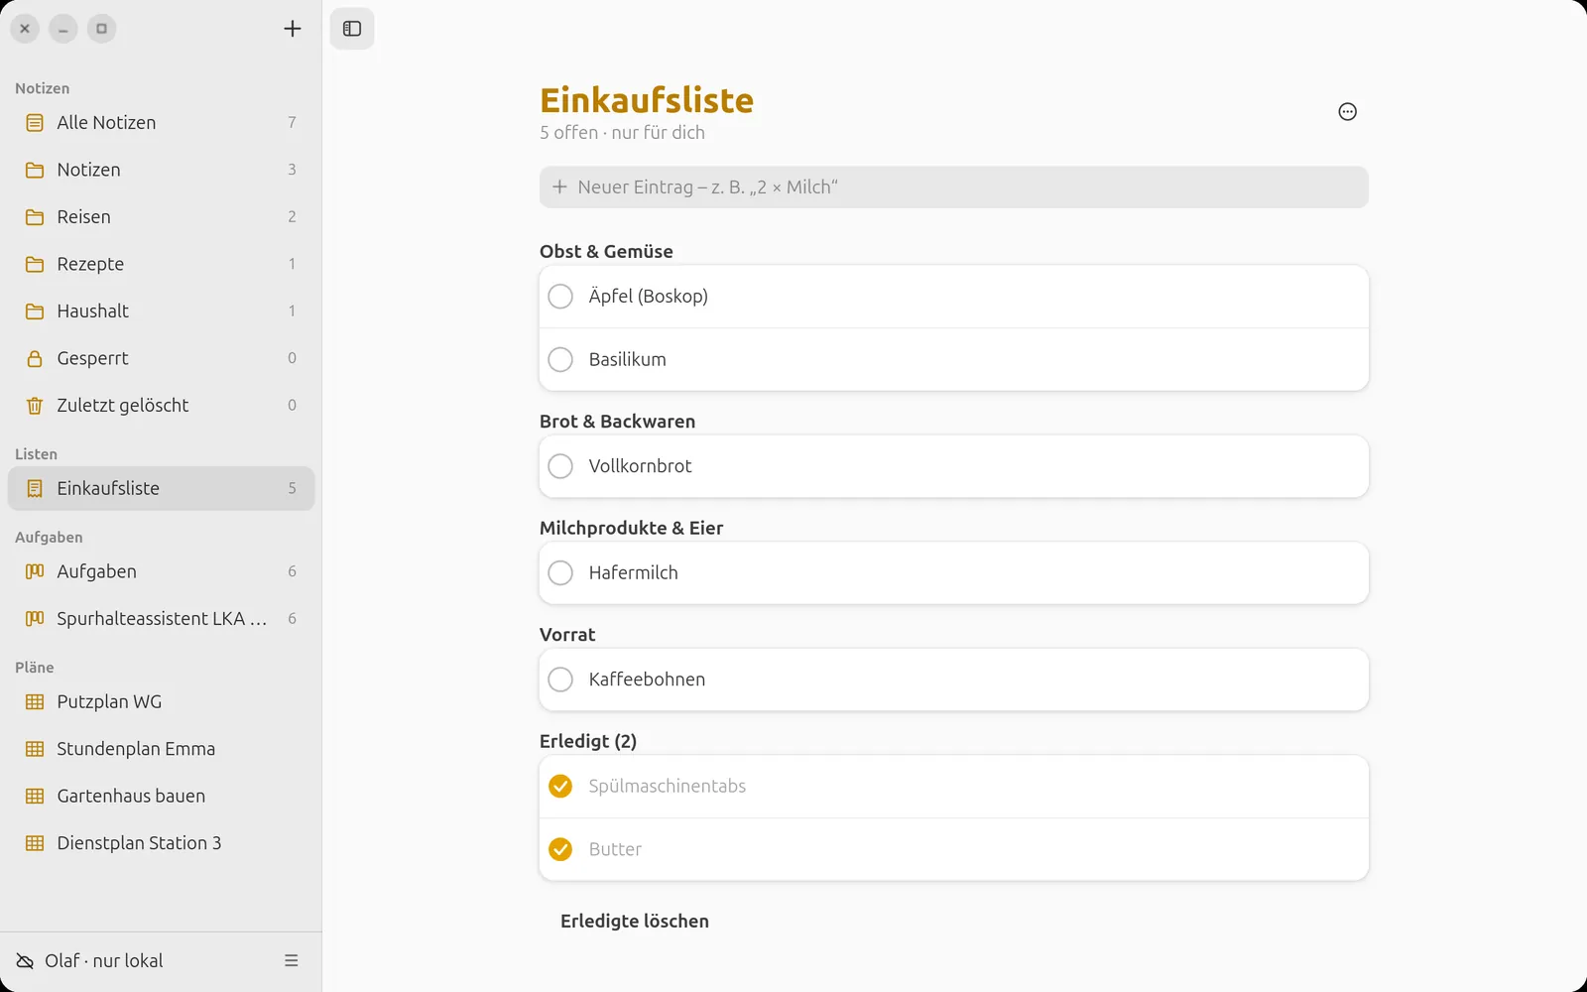Mark Kaffeebohnen as bought
The height and width of the screenshot is (992, 1587).
point(560,680)
